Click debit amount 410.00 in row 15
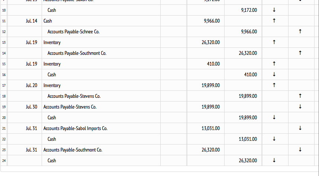 click(x=213, y=64)
